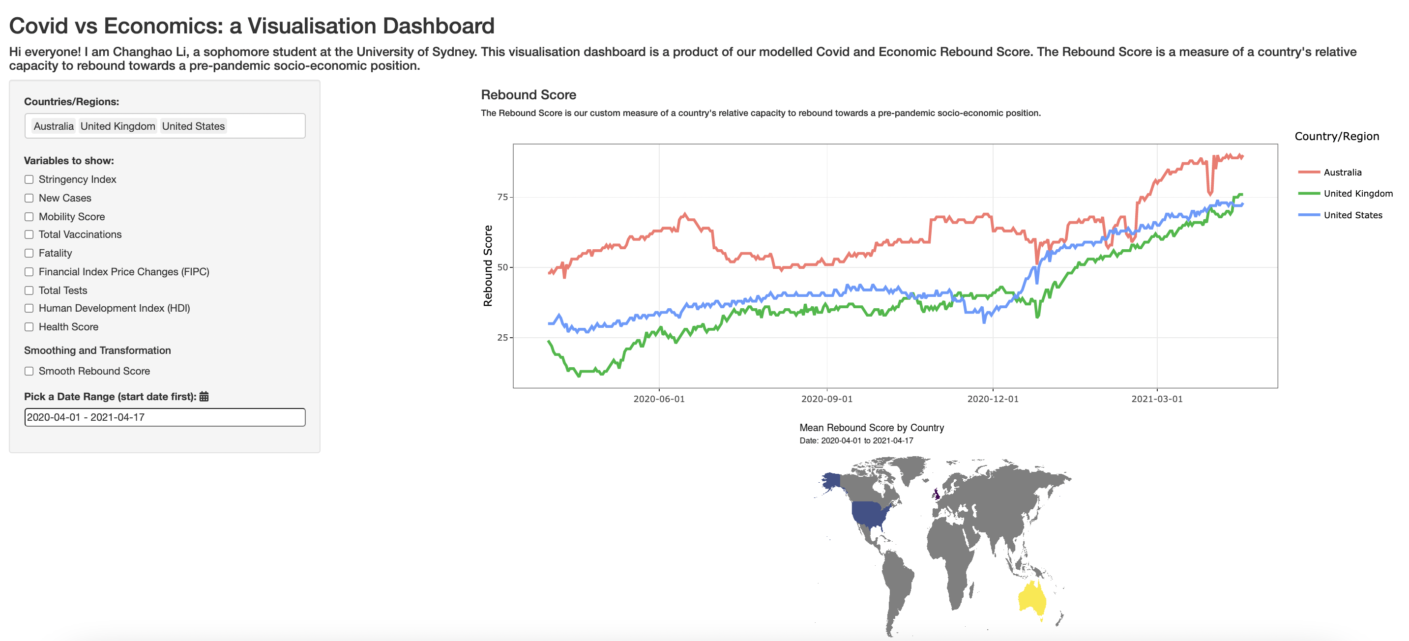The image size is (1409, 641).
Task: Remove the United Kingdom country token
Action: [x=117, y=126]
